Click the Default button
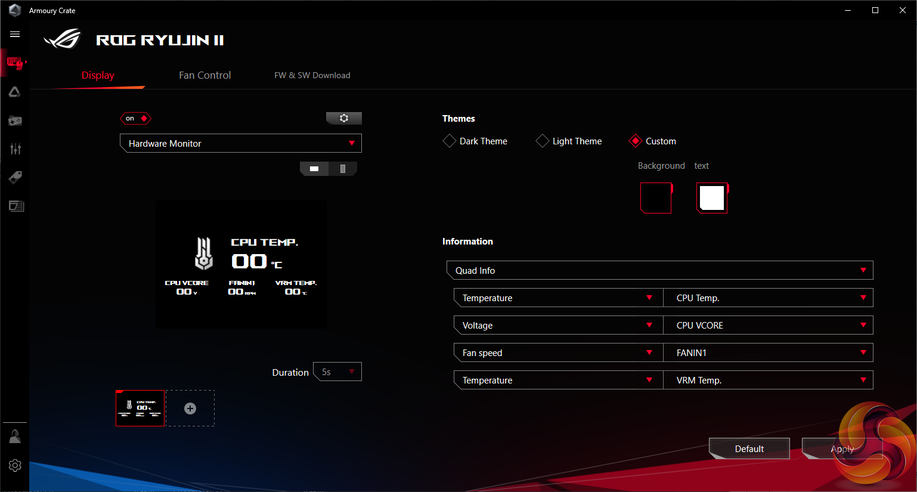Screen dimensions: 917x492 749,448
